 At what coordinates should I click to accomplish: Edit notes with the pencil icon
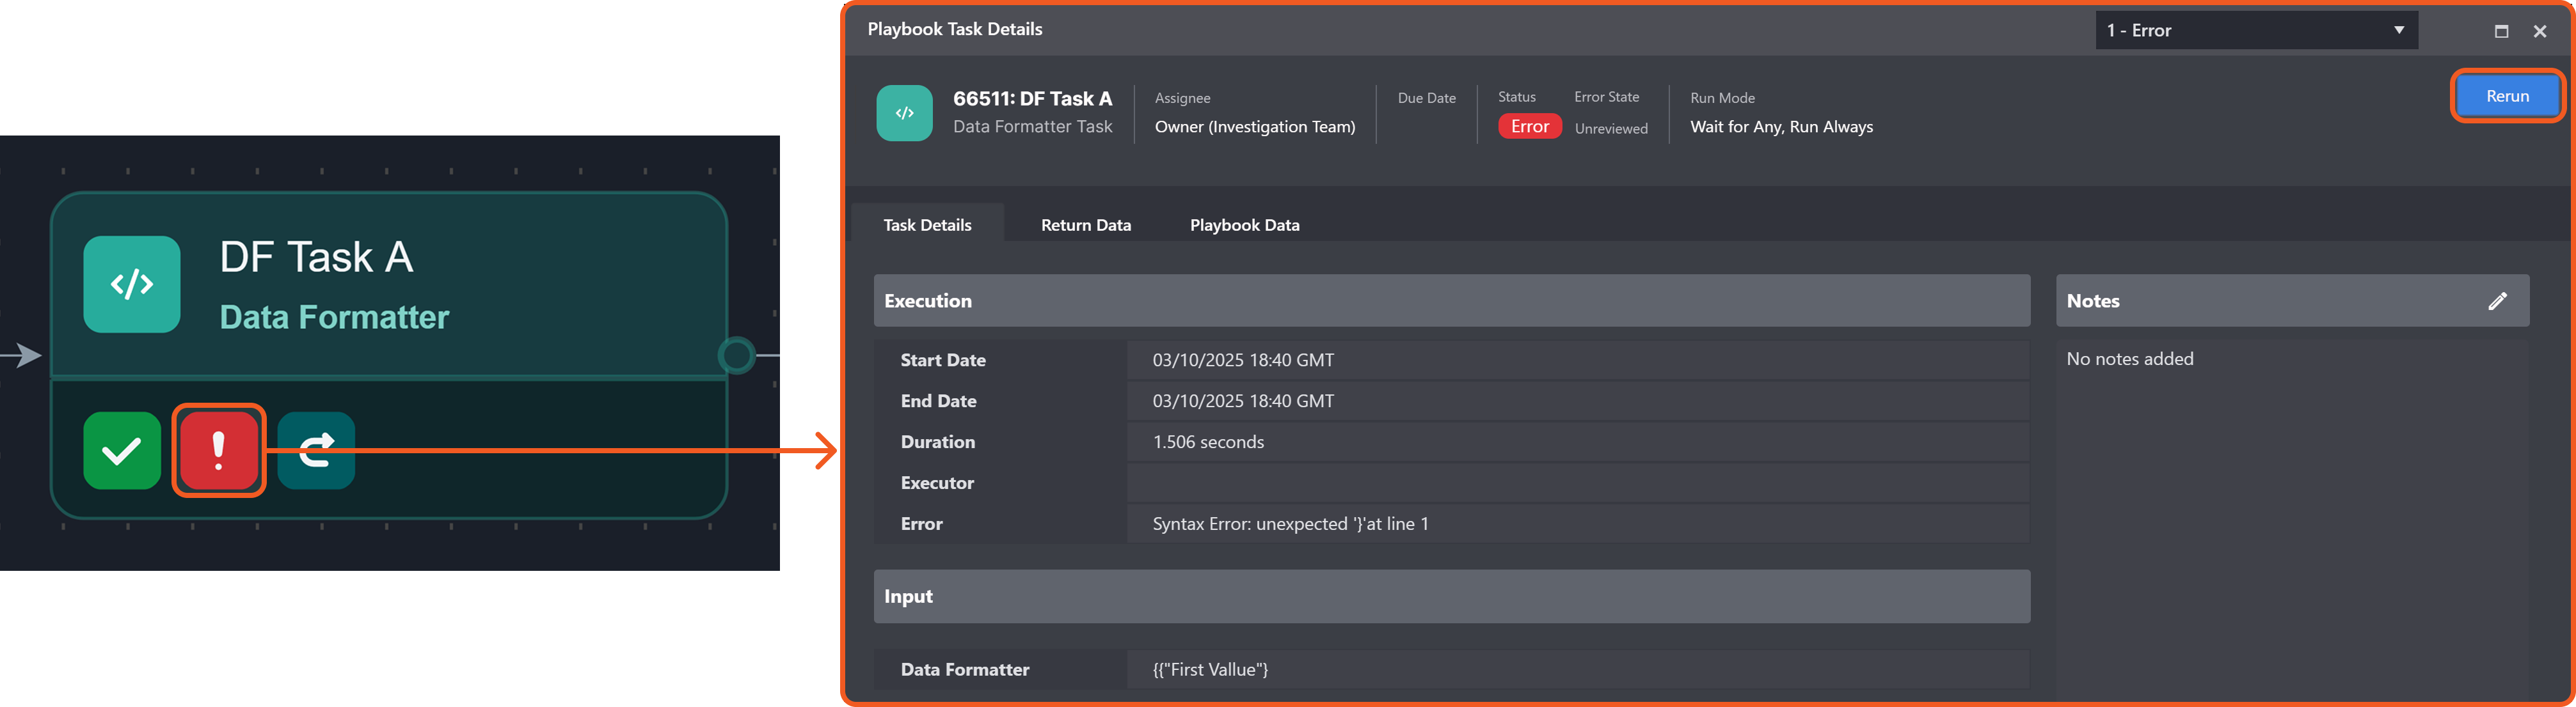(x=2497, y=300)
